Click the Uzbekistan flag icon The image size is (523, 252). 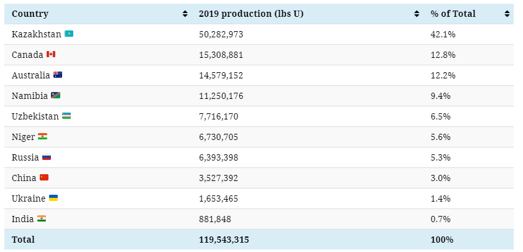(66, 116)
